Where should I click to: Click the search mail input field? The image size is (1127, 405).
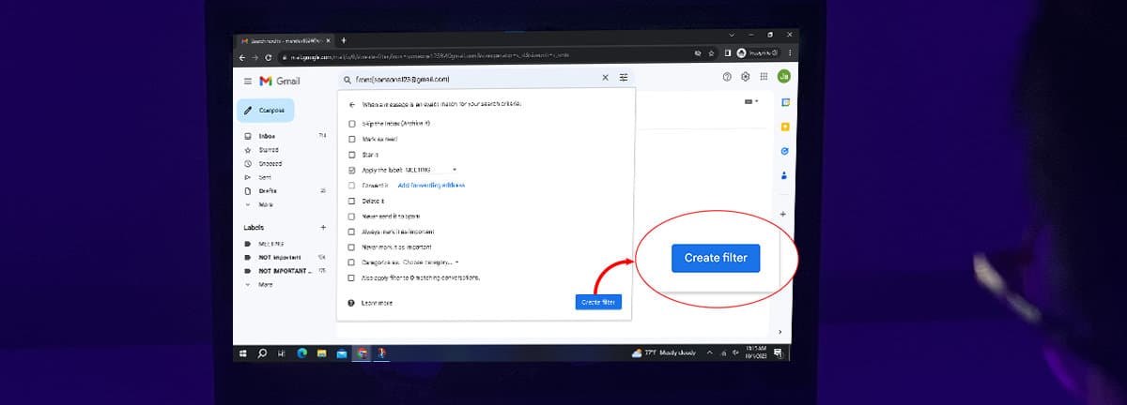(x=470, y=79)
